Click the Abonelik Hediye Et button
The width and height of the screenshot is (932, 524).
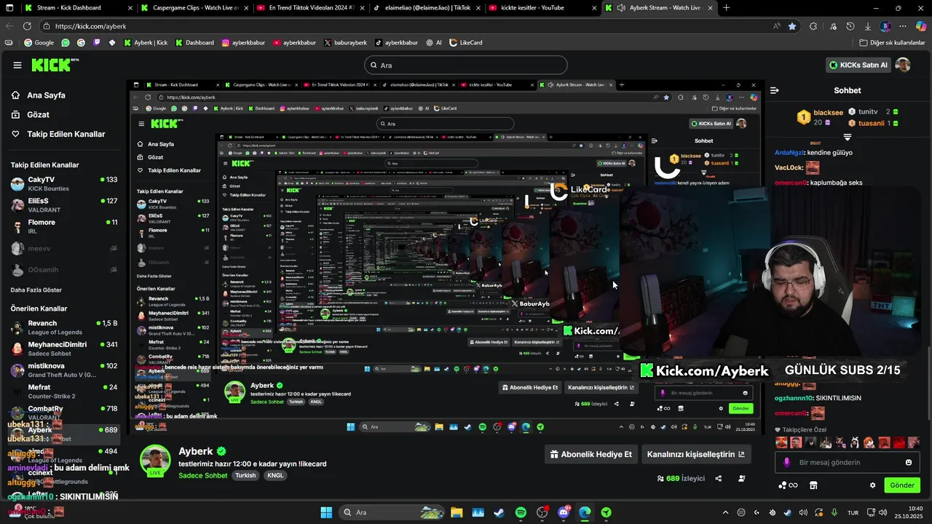pos(591,454)
